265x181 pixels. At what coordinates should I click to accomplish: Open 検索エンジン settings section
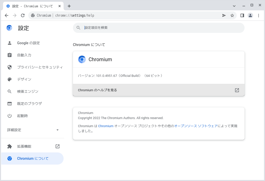tap(32, 92)
